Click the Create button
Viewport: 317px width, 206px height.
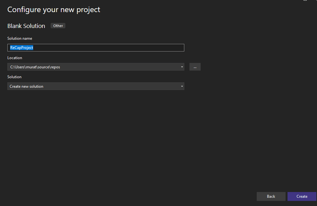(302, 196)
